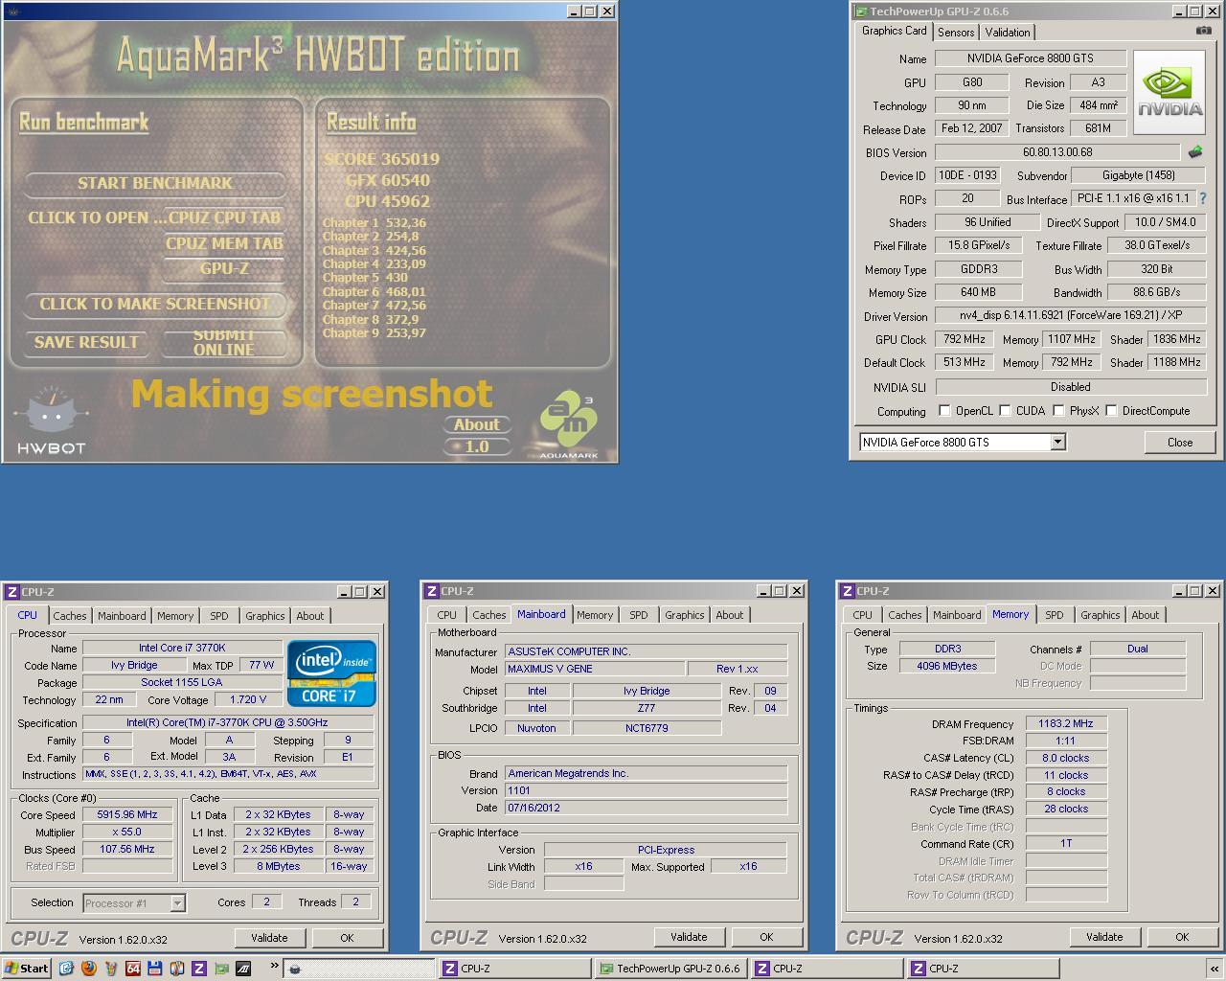Open Graphics tab in CPU-Z Memory window
The image size is (1226, 981).
(1101, 615)
